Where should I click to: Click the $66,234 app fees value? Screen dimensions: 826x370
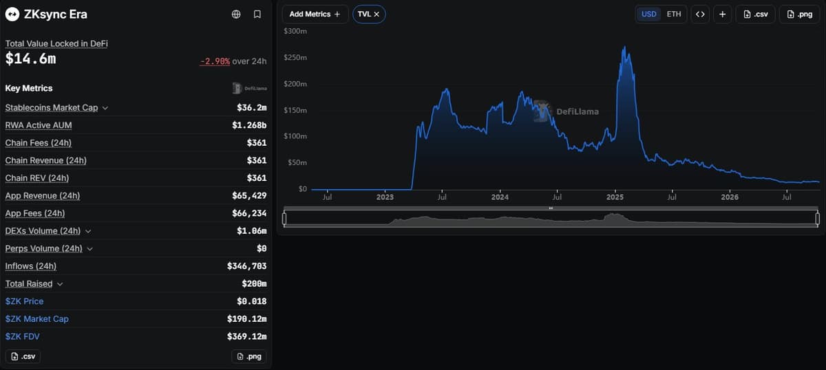(249, 213)
